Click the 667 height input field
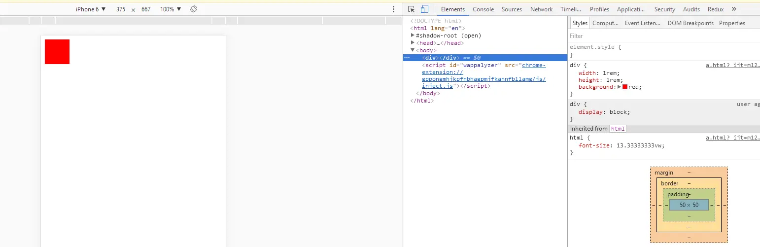This screenshot has height=247, width=760. click(146, 9)
